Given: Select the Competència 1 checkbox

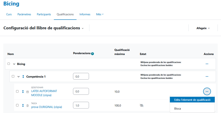Looking at the screenshot, I should 13,77.
